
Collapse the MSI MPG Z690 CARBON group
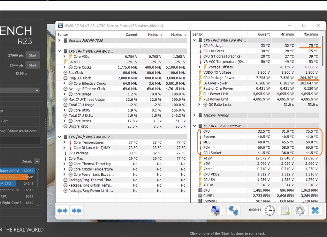point(194,126)
